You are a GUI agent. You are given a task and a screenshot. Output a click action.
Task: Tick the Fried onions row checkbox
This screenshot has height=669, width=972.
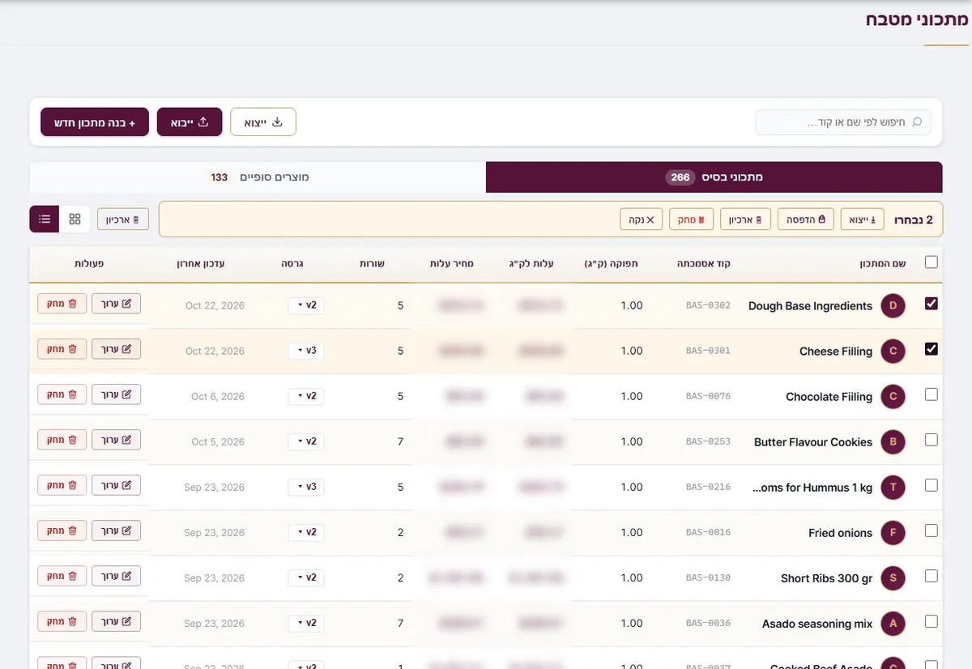tap(932, 531)
